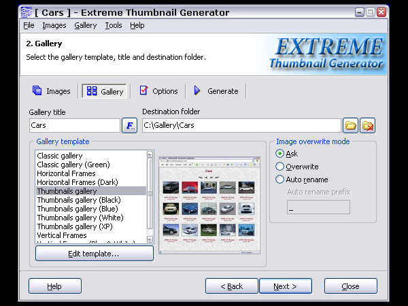Click the up arrow of template list scrollbar

pyautogui.click(x=150, y=154)
